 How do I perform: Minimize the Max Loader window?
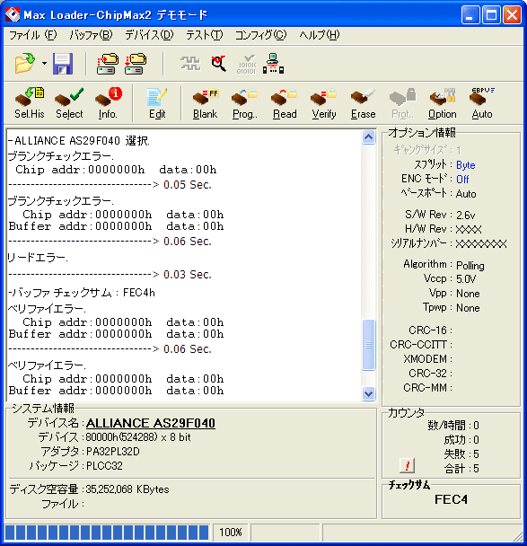point(470,15)
